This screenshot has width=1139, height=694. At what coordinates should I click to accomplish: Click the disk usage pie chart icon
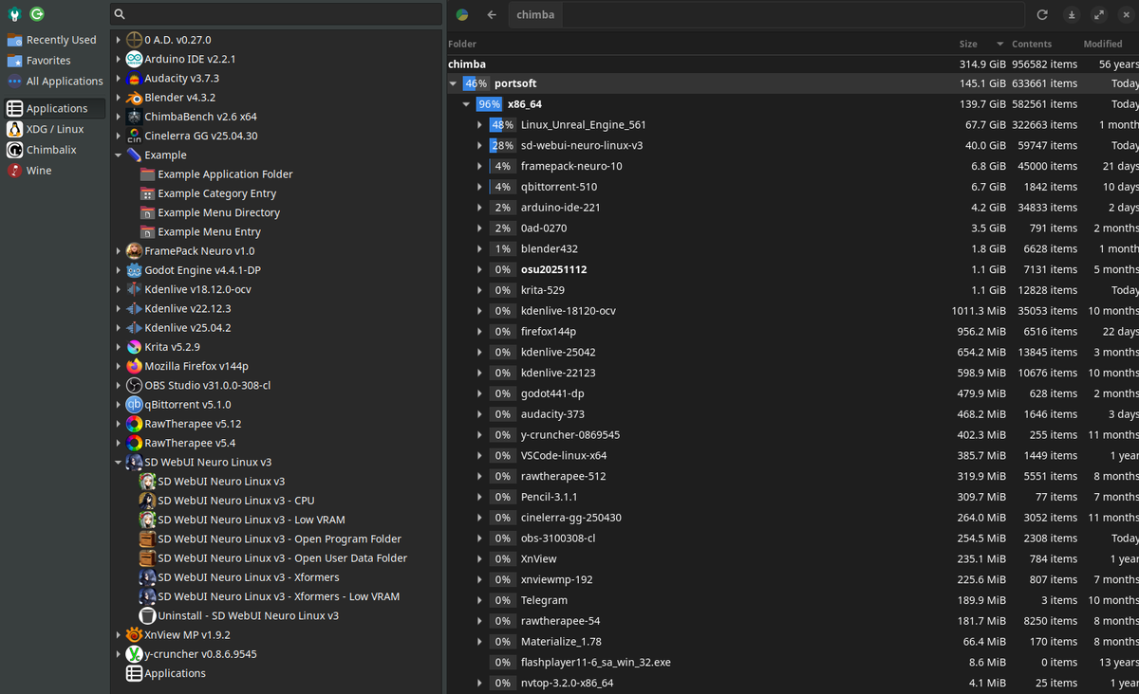pos(462,15)
